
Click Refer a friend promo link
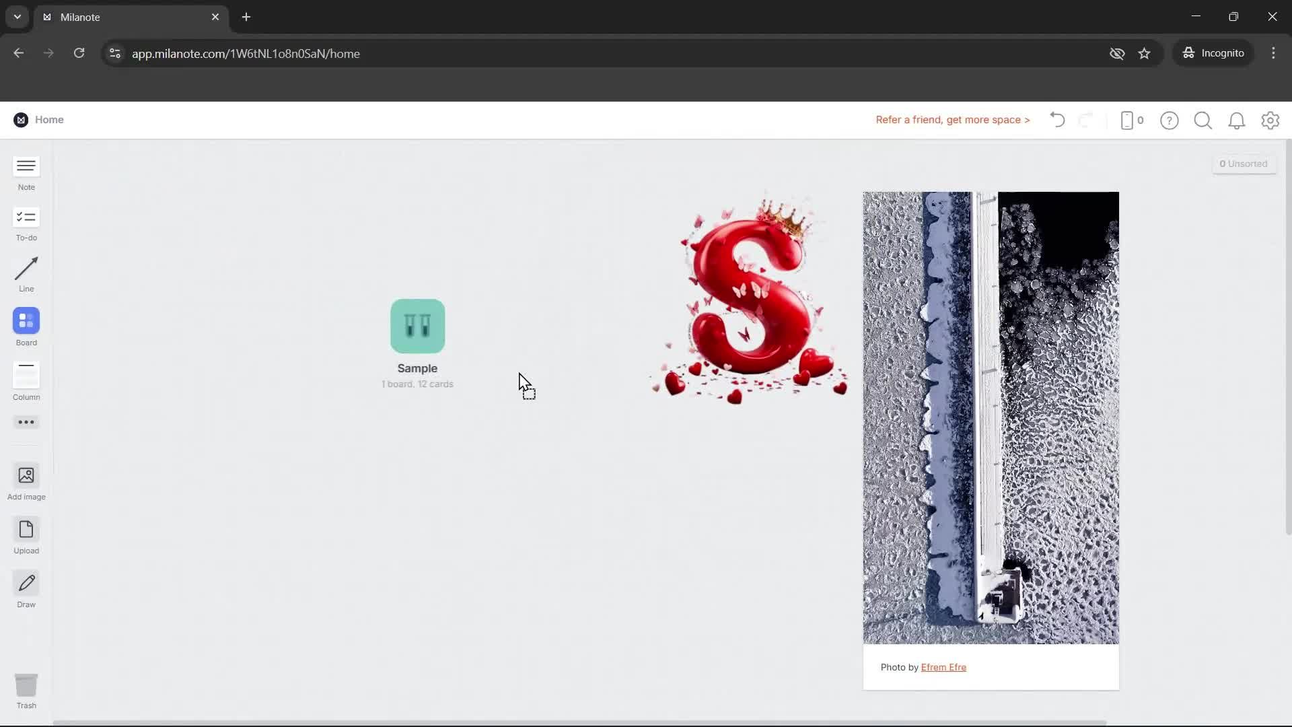[x=952, y=120]
